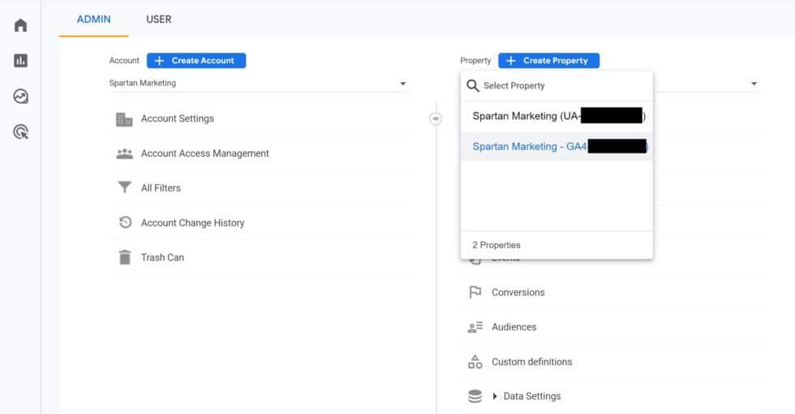Viewport: 795px width, 414px height.
Task: Click the Account Change History clock icon
Action: (125, 222)
